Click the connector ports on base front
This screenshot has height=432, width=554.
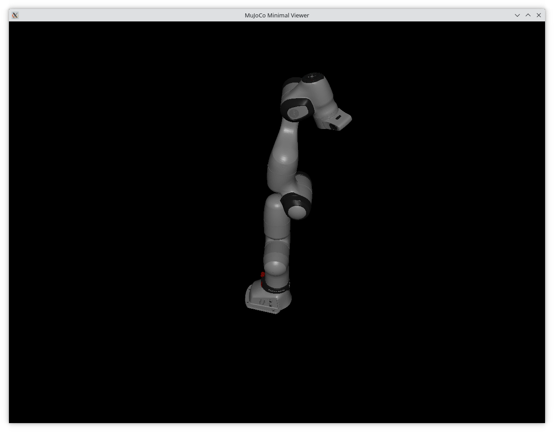click(x=270, y=303)
